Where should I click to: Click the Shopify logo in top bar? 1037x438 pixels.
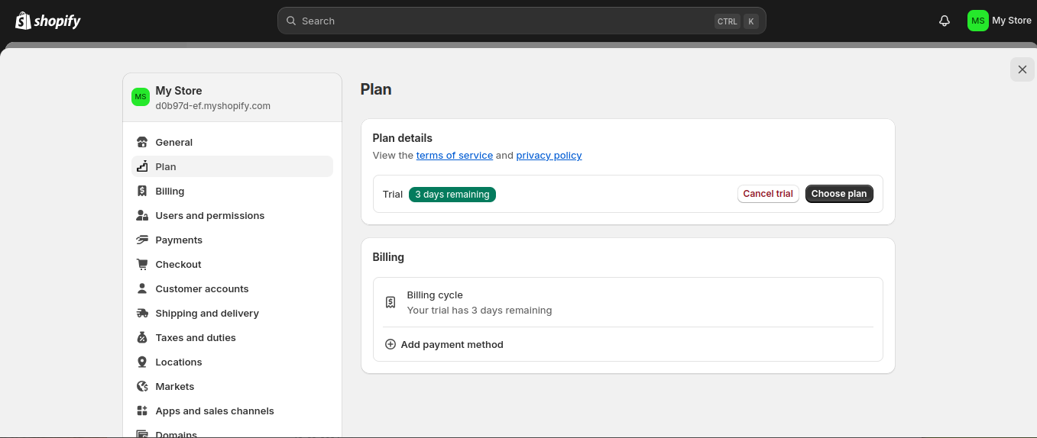[48, 21]
